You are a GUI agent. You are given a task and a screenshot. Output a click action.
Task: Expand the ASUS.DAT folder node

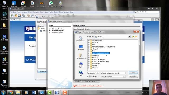[x=89, y=42]
